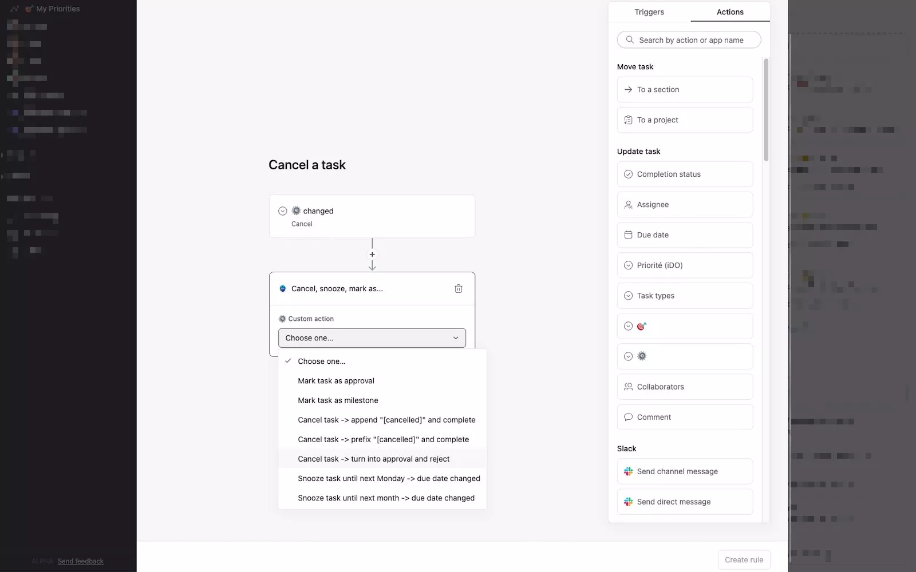Select the Task types action
The image size is (916, 572).
point(685,296)
